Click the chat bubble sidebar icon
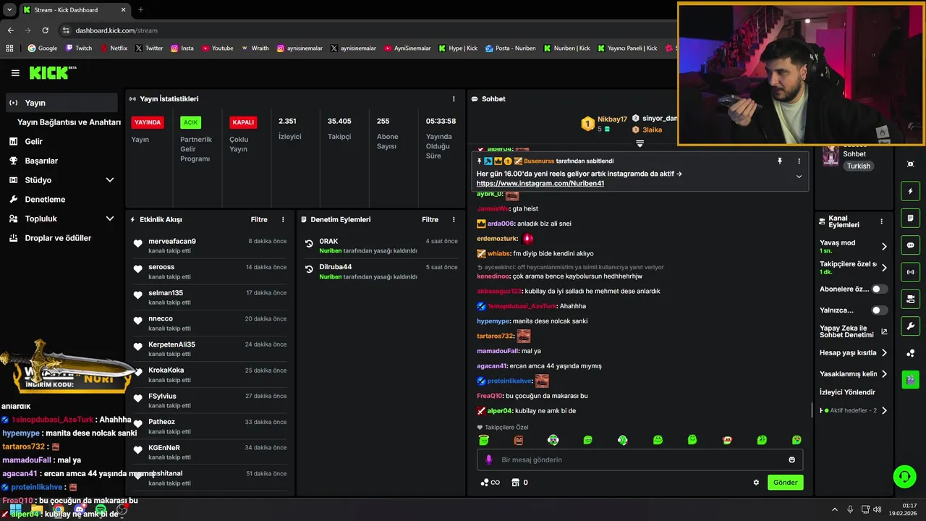 click(x=910, y=245)
